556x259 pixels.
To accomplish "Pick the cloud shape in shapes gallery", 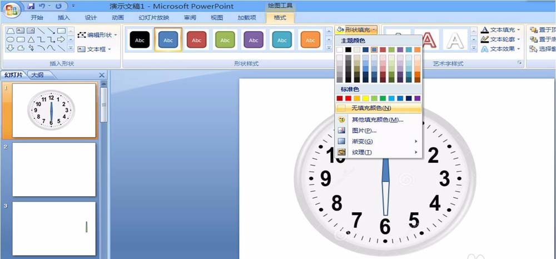I will 21,48.
